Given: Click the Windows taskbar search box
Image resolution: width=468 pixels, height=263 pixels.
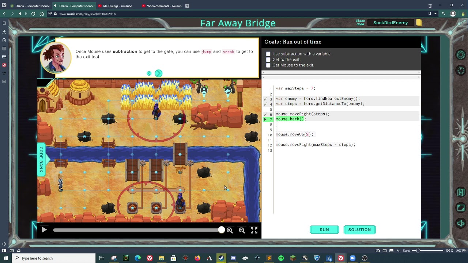Looking at the screenshot, I should (53, 258).
